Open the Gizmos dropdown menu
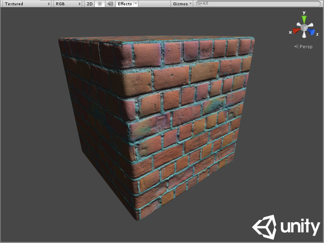Viewport: 324px width, 243px height. [x=182, y=4]
